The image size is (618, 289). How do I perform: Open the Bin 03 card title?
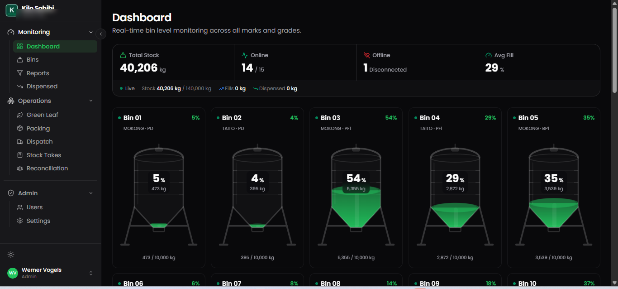pyautogui.click(x=330, y=118)
